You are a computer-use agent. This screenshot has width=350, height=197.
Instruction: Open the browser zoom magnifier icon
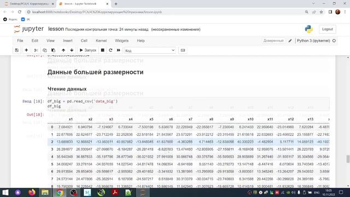[x=306, y=12]
